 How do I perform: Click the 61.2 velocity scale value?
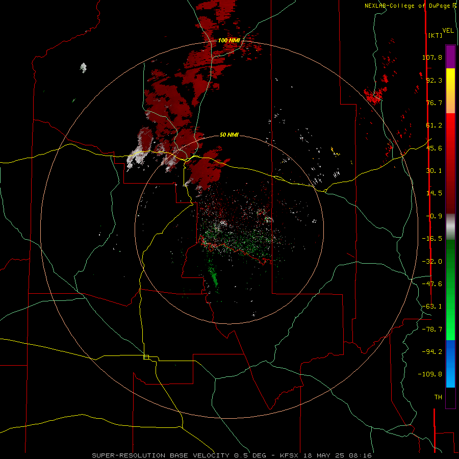click(434, 125)
